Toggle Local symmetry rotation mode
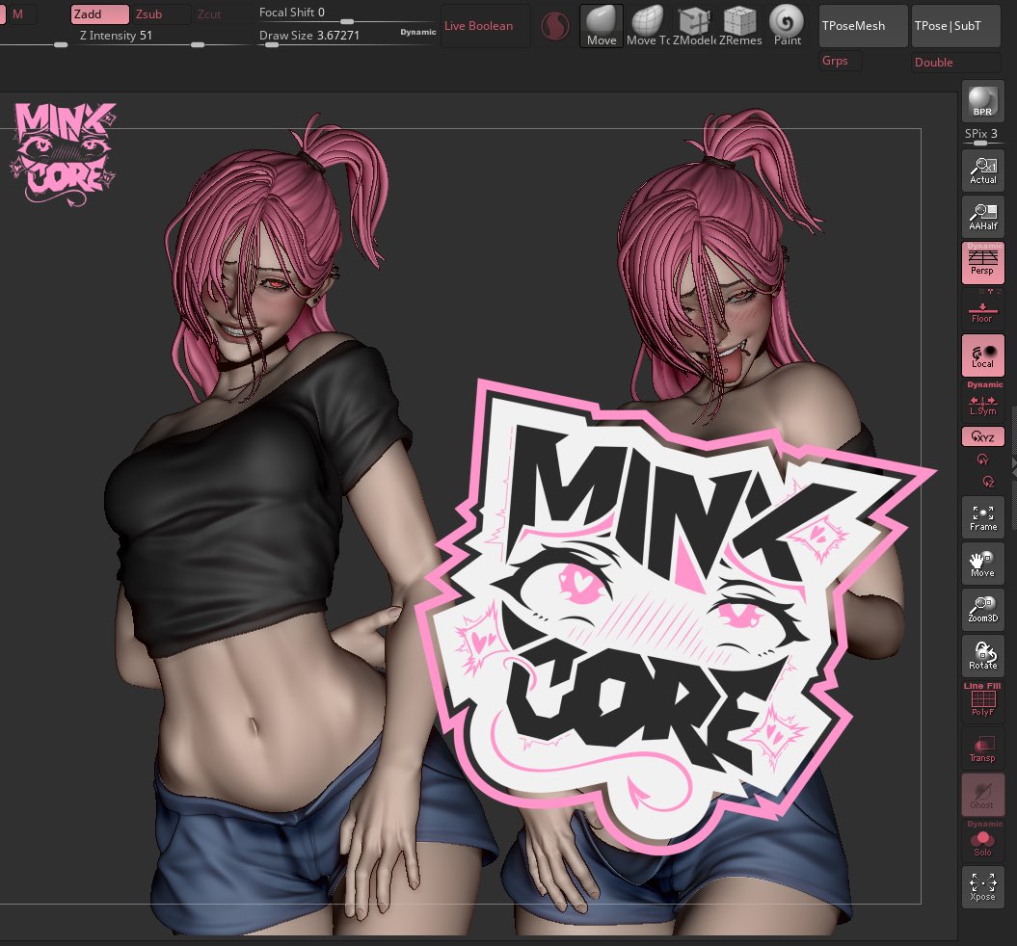The image size is (1017, 946). click(982, 355)
